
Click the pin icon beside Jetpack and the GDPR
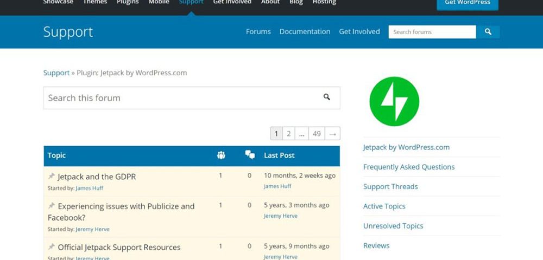tap(52, 177)
